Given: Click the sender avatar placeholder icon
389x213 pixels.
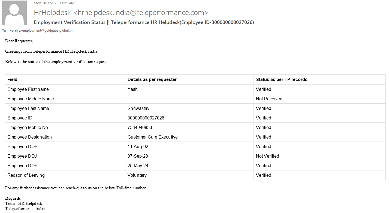Looking at the screenshot, I should (x=14, y=13).
